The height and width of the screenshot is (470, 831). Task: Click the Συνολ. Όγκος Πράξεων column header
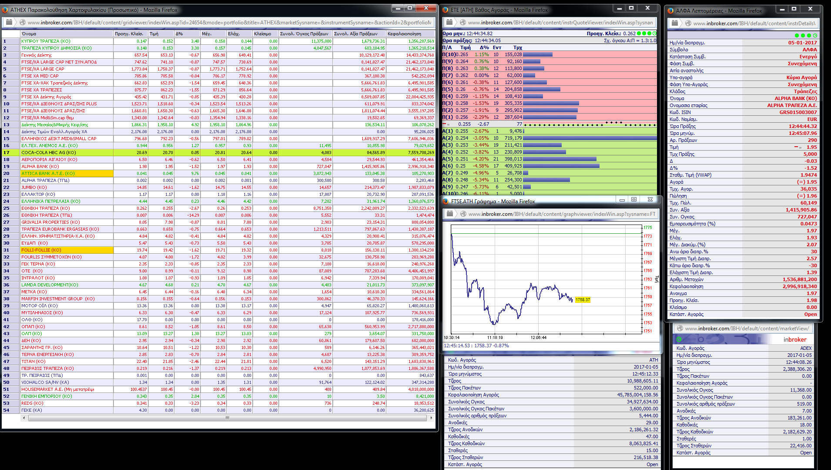(305, 34)
